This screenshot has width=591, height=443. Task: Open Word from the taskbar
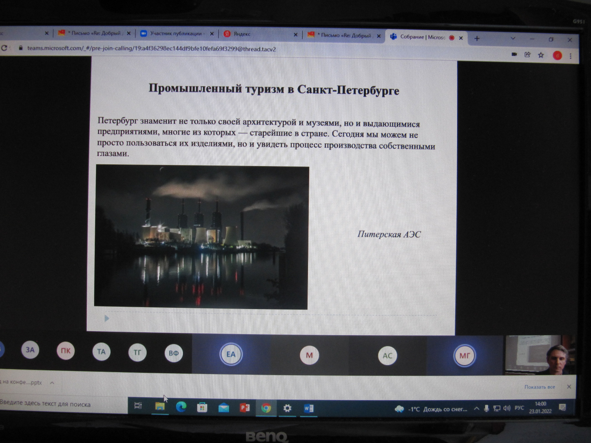[x=309, y=408]
